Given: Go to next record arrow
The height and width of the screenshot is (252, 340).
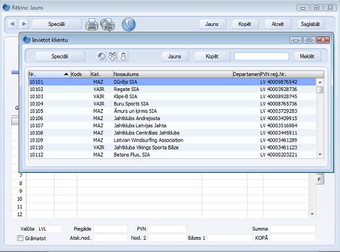Looking at the screenshot, I should pos(24,24).
